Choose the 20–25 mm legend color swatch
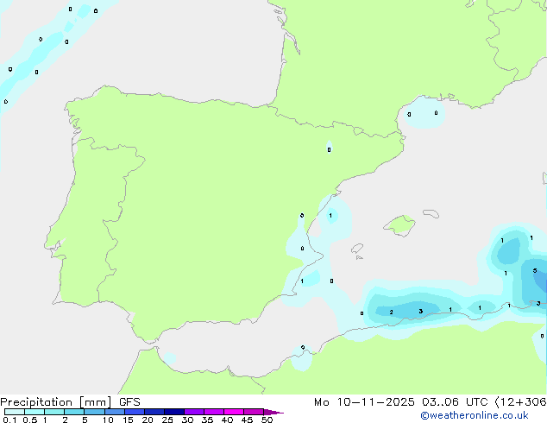This screenshot has height=423, width=547. click(154, 412)
